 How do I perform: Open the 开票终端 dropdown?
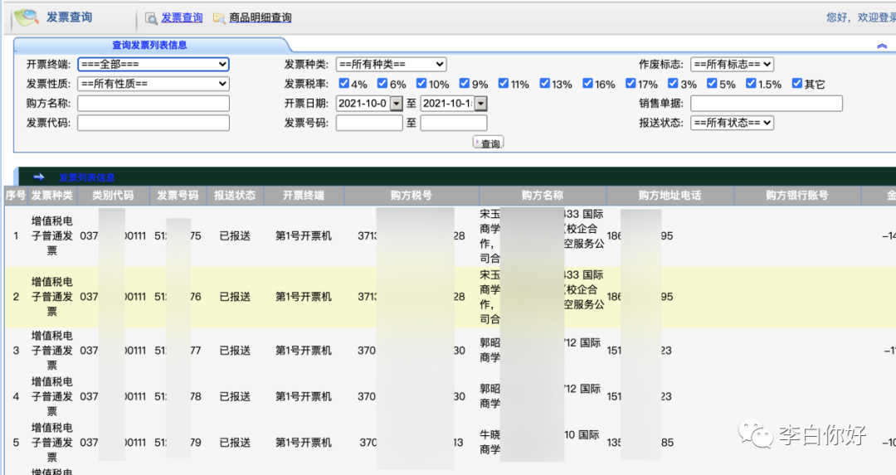tap(153, 65)
